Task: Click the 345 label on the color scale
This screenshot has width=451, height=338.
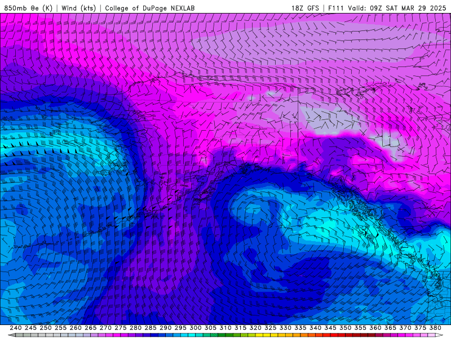Action: (330, 328)
